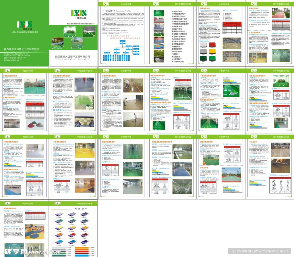Open the outdoor green court thumbnail on white cover
The width and height of the screenshot is (294, 257).
coord(77,43)
